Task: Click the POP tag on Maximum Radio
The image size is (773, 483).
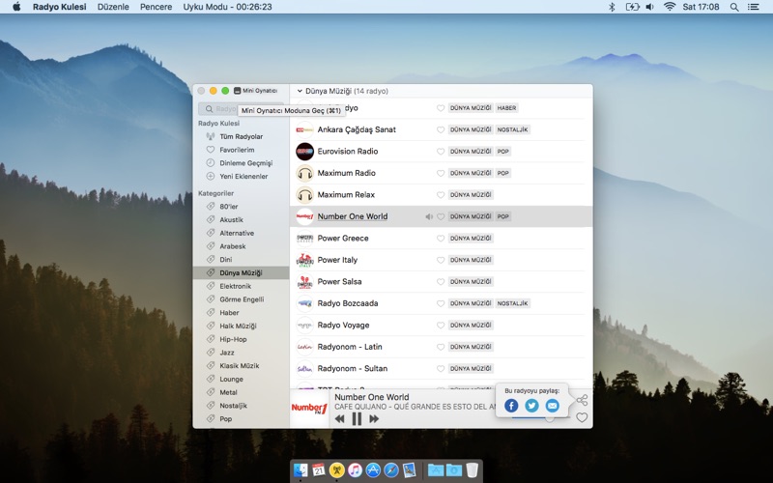Action: [x=502, y=173]
